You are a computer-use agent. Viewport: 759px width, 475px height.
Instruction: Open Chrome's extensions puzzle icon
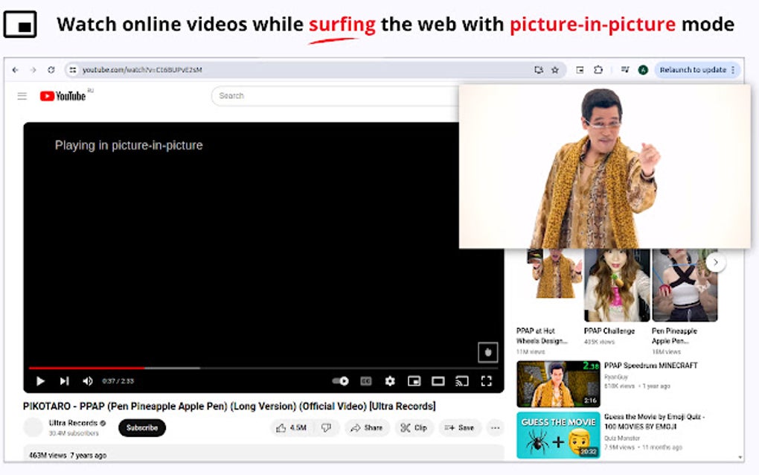tap(598, 70)
